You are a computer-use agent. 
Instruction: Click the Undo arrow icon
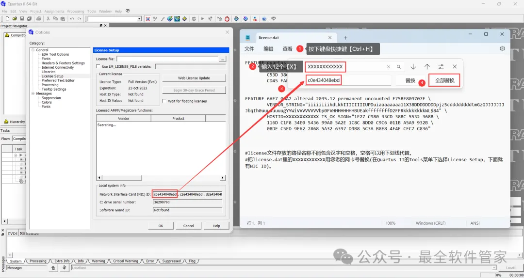[x=72, y=19]
